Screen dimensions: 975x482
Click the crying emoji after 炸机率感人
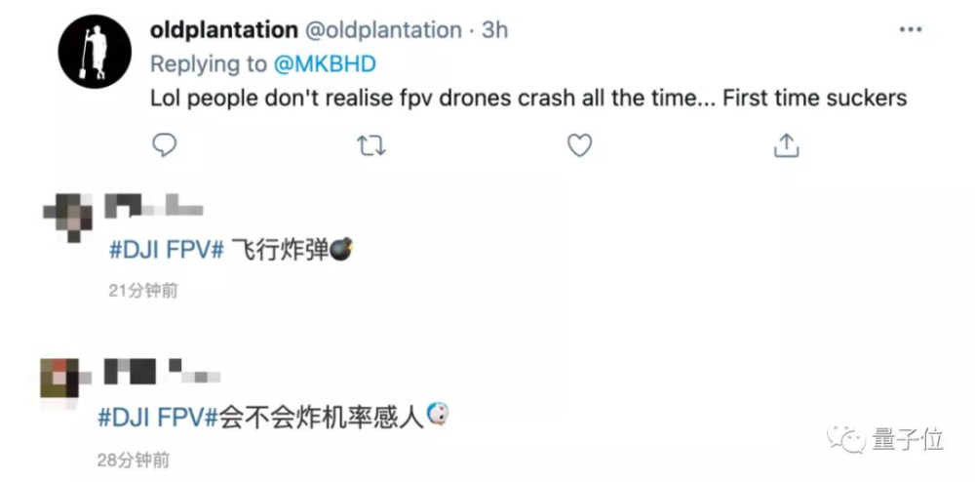[x=440, y=417]
